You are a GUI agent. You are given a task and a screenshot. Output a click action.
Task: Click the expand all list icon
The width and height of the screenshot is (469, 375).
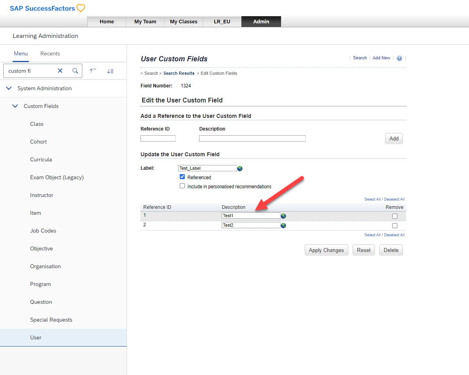coord(110,71)
